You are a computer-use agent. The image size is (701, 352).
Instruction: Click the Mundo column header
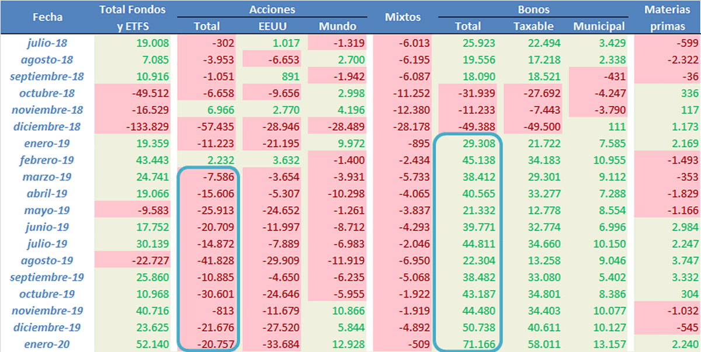[337, 26]
